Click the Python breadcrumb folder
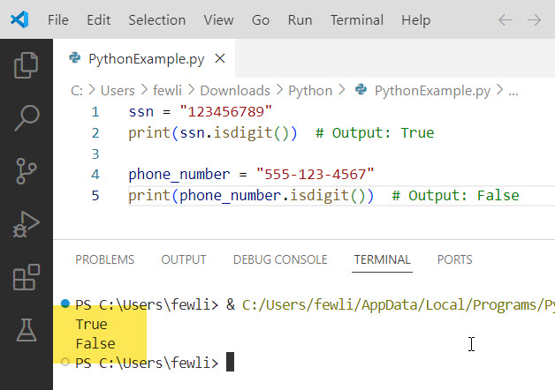Viewport: 555px width, 390px height. tap(310, 91)
